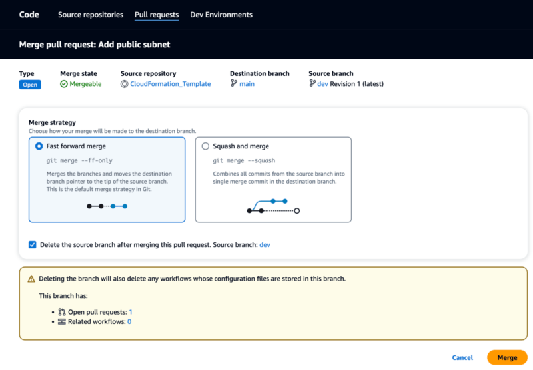Screen dimensions: 533x370
Task: Click the fast forward merge diagram
Action: tap(107, 206)
